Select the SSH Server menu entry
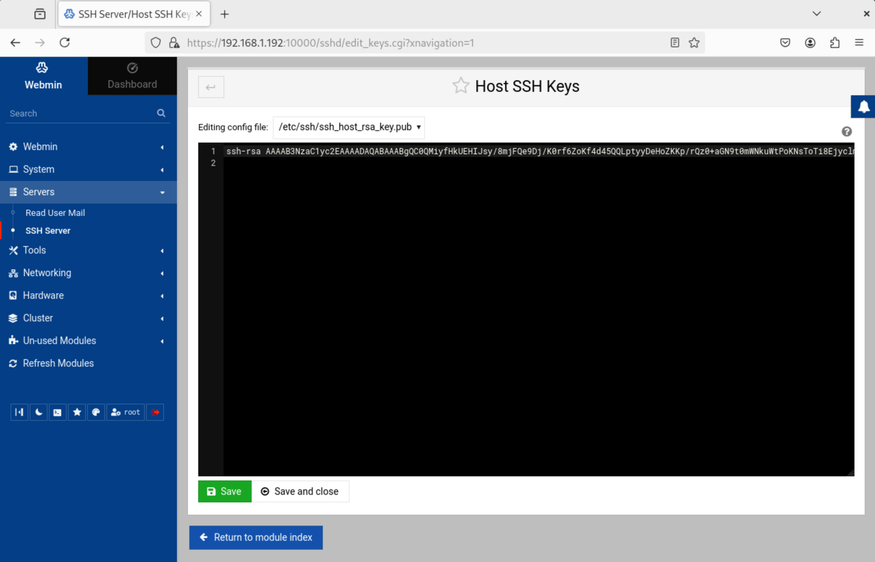Image resolution: width=875 pixels, height=562 pixels. [x=48, y=230]
